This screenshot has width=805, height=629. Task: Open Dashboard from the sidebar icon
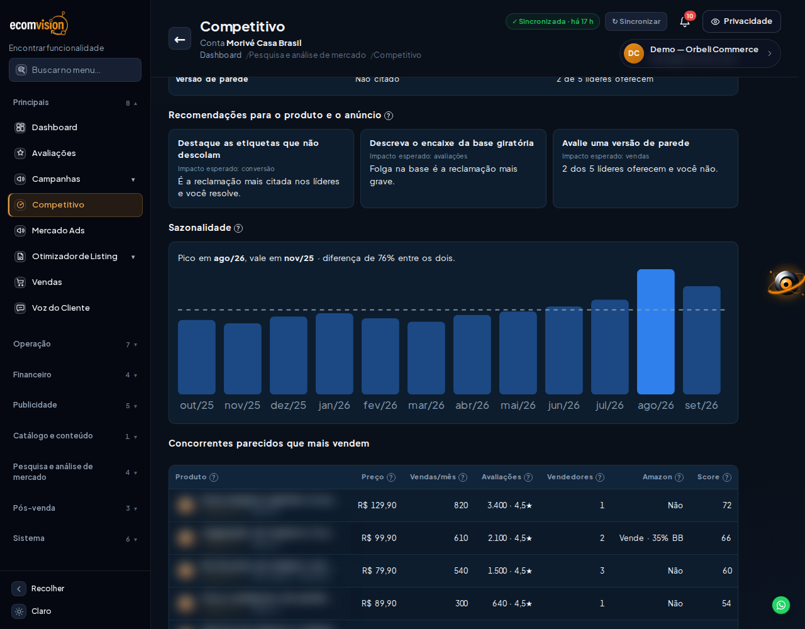point(20,128)
